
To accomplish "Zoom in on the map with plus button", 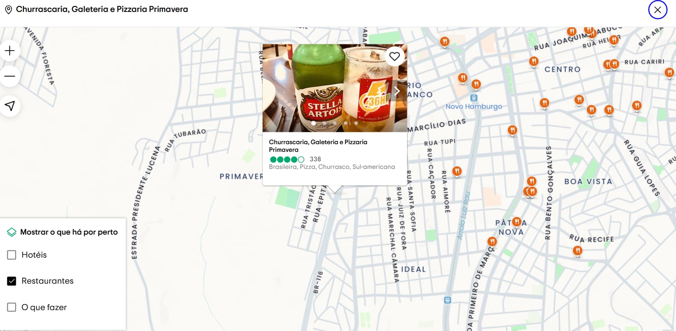I will pyautogui.click(x=10, y=51).
